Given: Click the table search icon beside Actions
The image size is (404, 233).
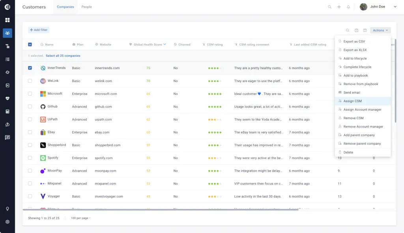Looking at the screenshot, I should [348, 30].
